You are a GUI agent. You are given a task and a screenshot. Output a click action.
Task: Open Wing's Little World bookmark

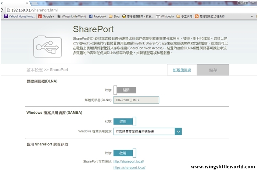72,17
